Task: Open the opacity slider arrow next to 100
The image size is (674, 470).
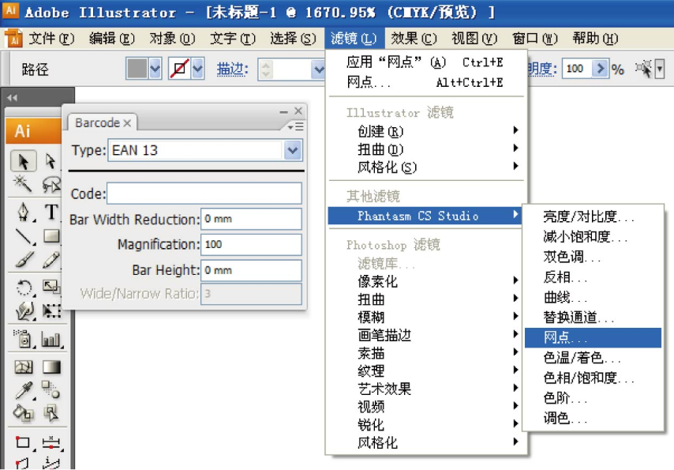Action: click(601, 68)
